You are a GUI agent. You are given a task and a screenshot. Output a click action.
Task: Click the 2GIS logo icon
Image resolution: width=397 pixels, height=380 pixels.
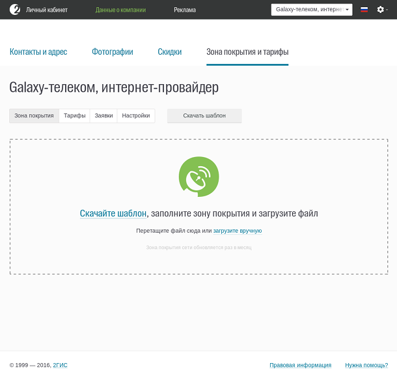pyautogui.click(x=15, y=10)
